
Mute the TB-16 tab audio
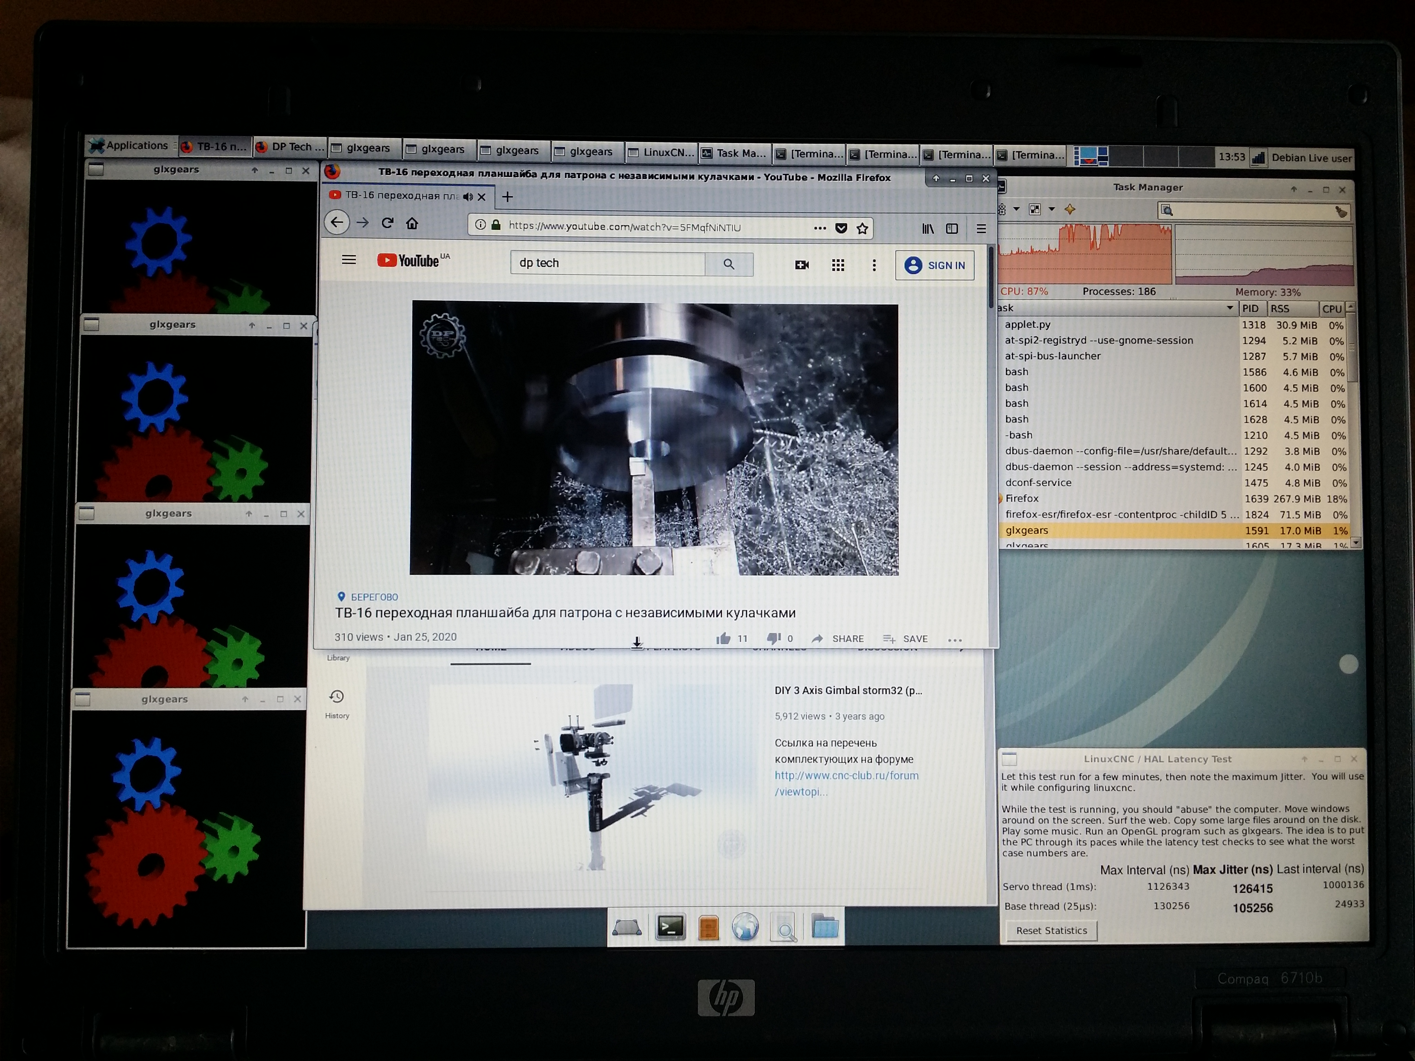click(468, 196)
